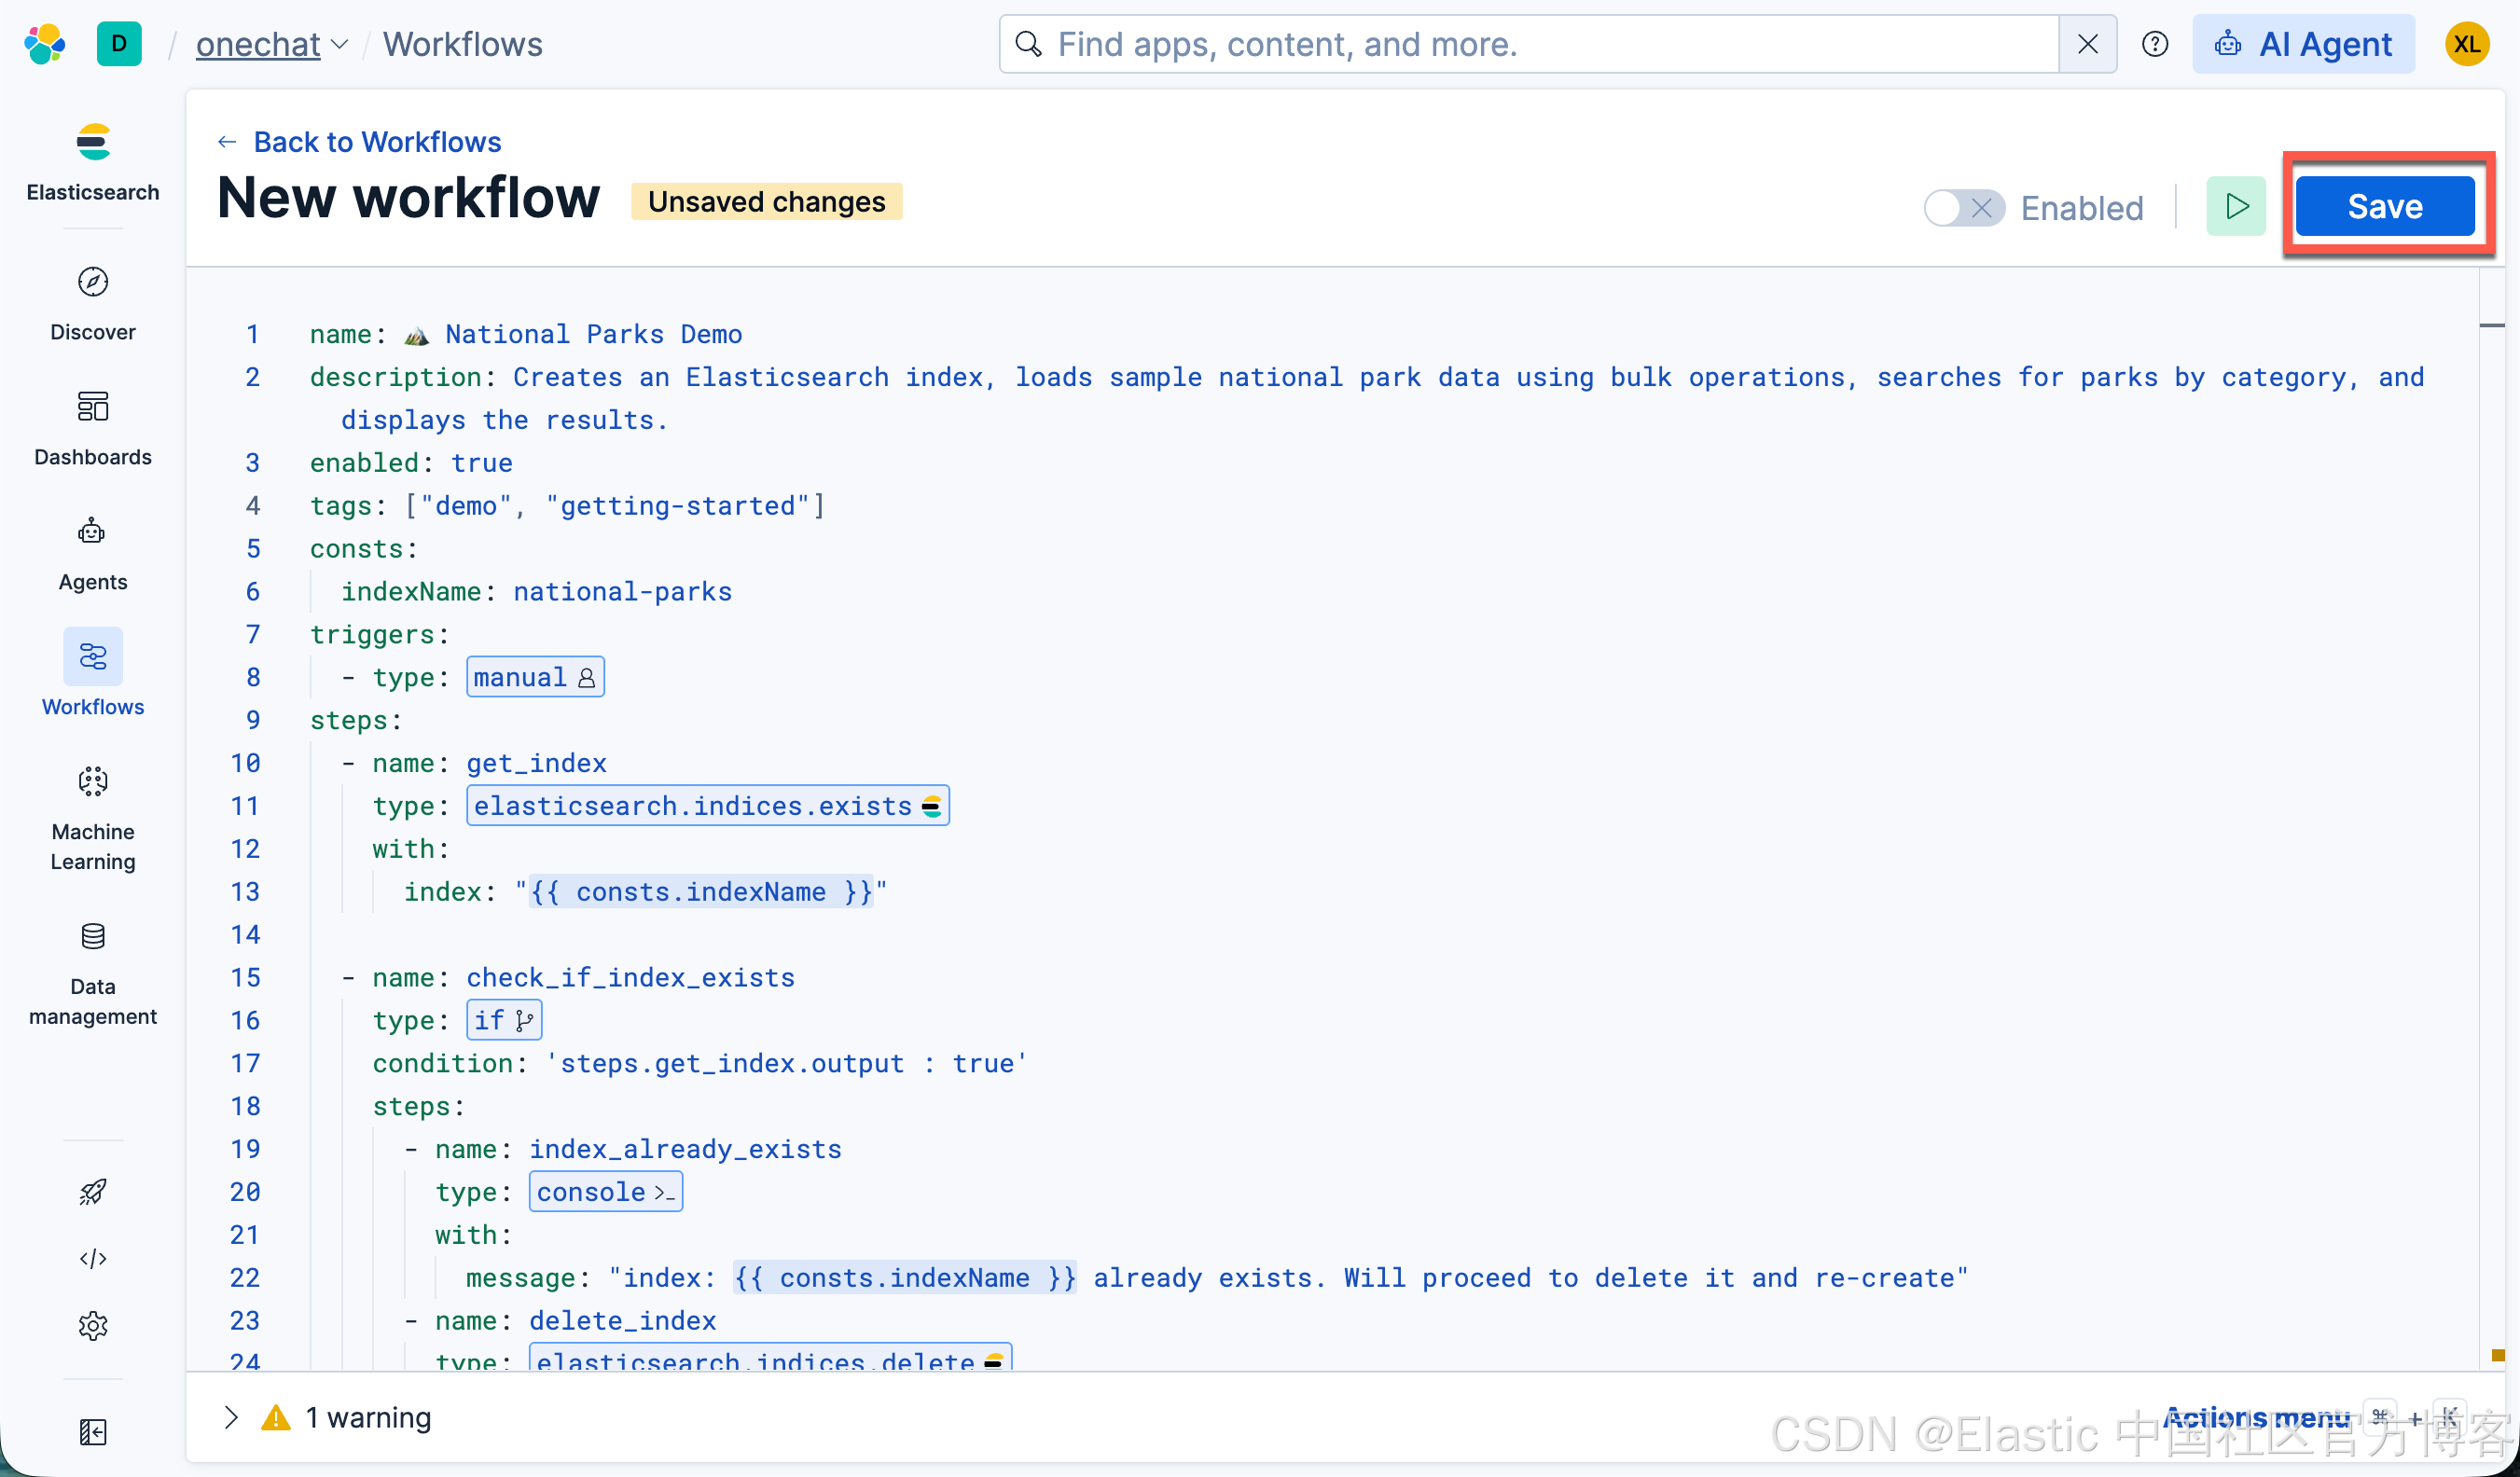Click the help question mark icon
The image size is (2520, 1477).
pyautogui.click(x=2154, y=44)
